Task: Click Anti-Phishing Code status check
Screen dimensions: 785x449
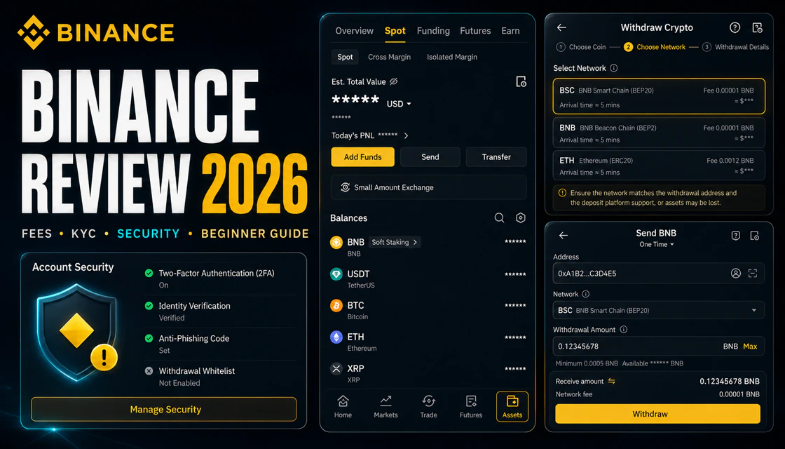Action: 149,338
